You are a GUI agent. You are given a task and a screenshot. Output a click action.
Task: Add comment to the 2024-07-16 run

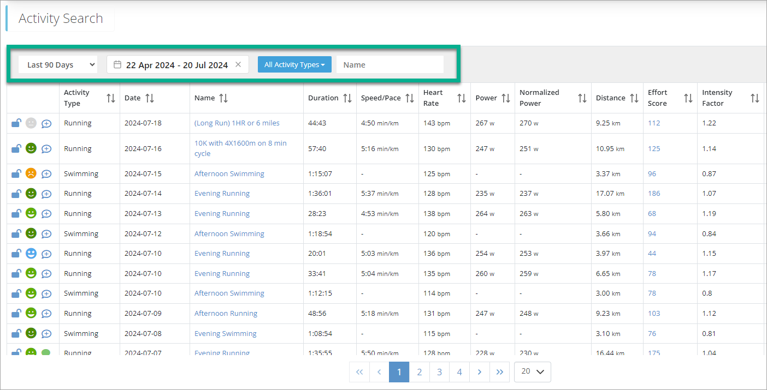point(46,149)
